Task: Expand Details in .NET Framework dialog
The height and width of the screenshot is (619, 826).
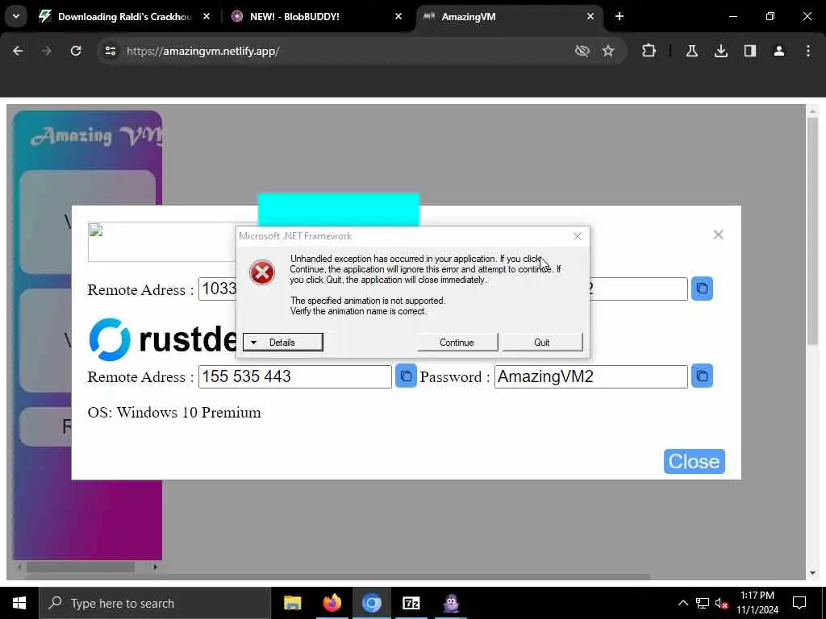Action: point(283,342)
